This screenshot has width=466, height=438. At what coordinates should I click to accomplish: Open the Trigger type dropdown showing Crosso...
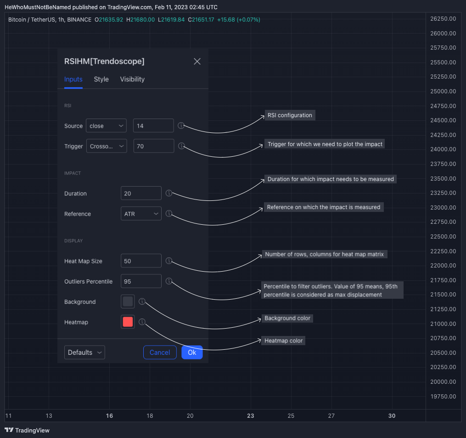[x=107, y=146]
